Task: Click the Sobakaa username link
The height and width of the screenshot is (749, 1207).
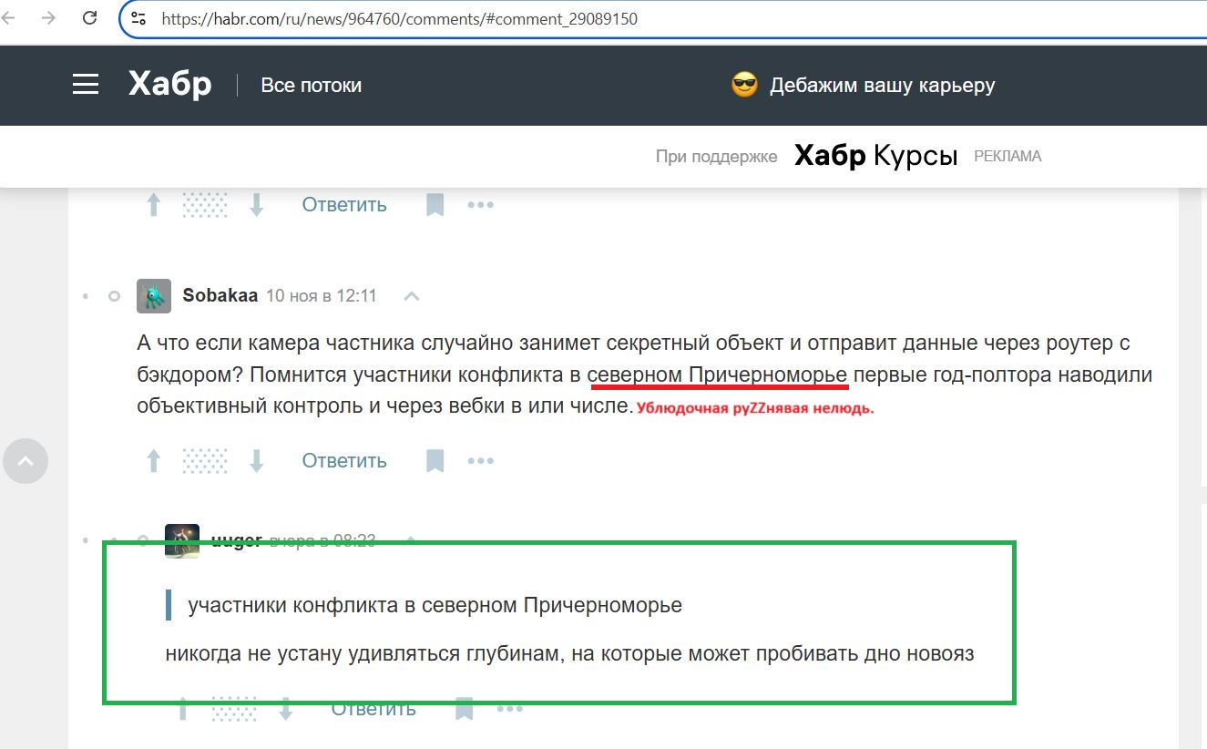Action: (x=220, y=295)
